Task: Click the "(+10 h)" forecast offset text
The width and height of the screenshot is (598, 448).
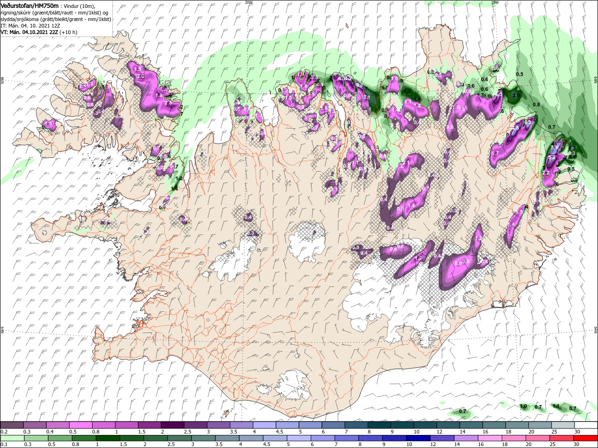Action: point(68,32)
